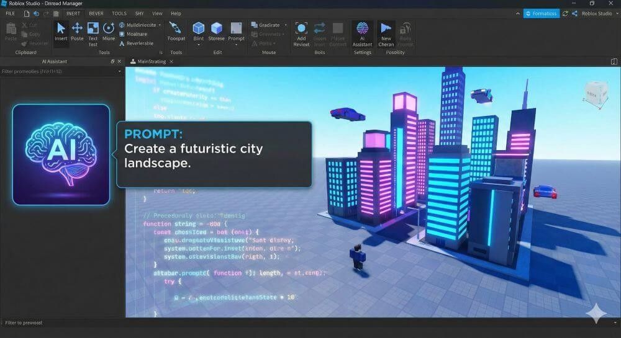Screen dimensions: 621x338
Task: Click the blue Formaticss button
Action: coord(541,13)
